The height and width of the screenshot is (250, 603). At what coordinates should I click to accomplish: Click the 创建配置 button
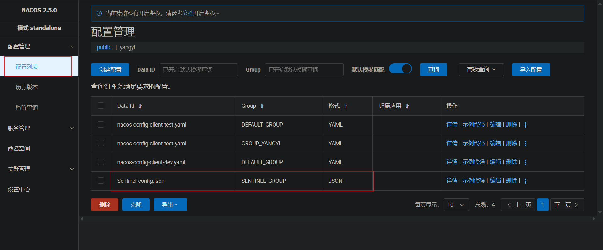[x=110, y=70]
